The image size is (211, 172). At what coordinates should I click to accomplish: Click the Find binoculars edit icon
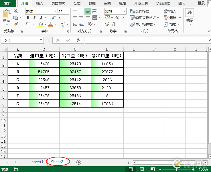(x=190, y=13)
